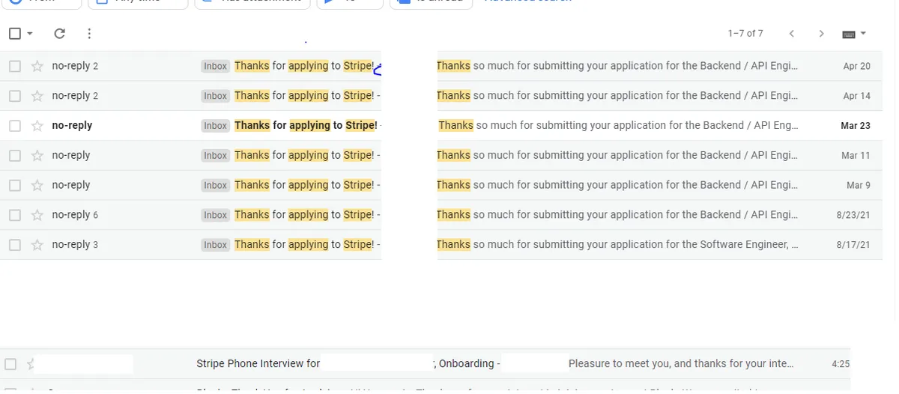Click the Inbox label on the Apr 20 email

tap(215, 66)
